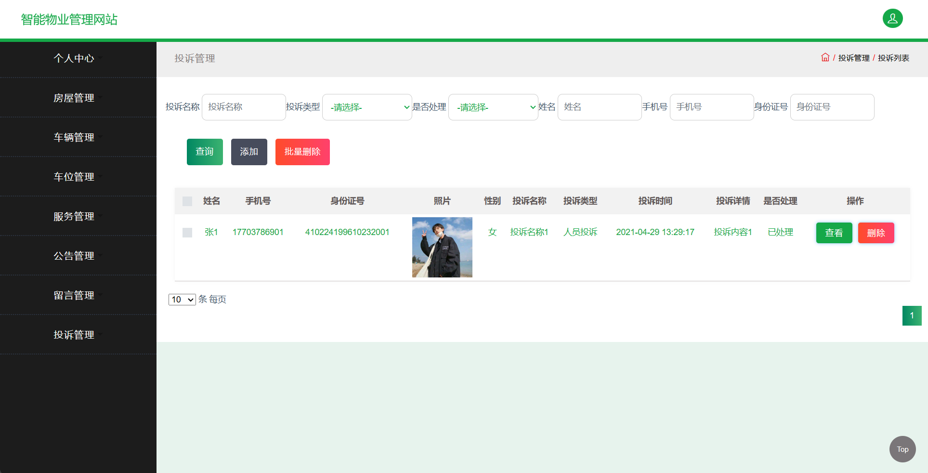Open 公告管理 in the sidebar
Image resolution: width=928 pixels, height=473 pixels.
(x=75, y=255)
